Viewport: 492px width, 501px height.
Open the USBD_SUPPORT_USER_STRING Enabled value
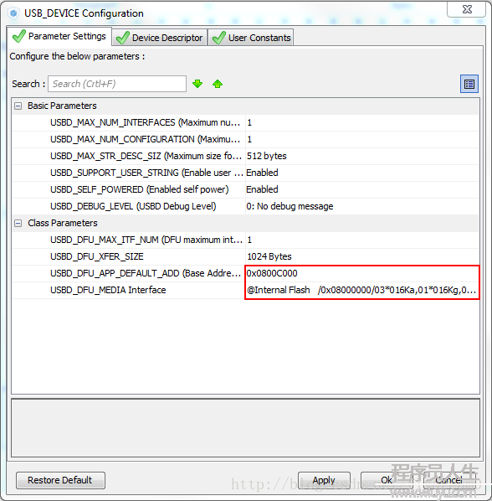pyautogui.click(x=262, y=173)
